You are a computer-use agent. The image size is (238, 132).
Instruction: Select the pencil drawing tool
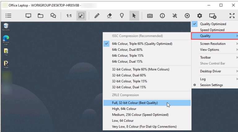coord(97,15)
